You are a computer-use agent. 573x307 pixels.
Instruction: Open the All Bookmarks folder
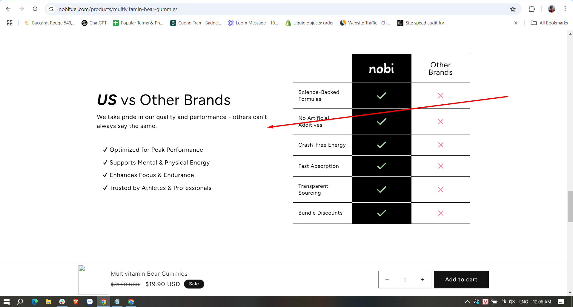[549, 23]
